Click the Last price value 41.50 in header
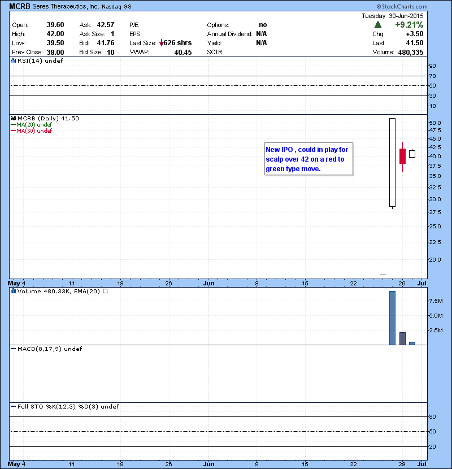Image resolution: width=452 pixels, height=469 pixels. [x=415, y=43]
